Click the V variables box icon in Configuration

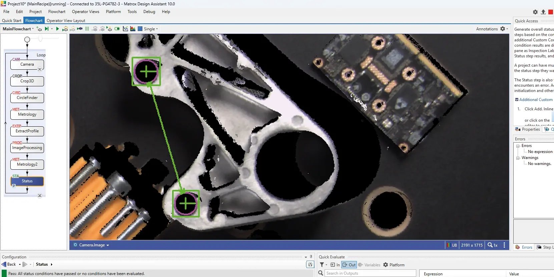click(310, 264)
